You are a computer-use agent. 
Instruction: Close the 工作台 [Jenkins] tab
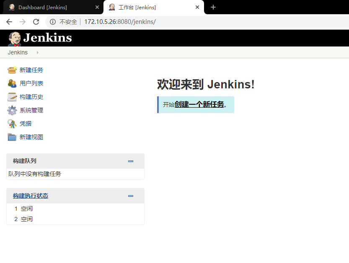(197, 8)
